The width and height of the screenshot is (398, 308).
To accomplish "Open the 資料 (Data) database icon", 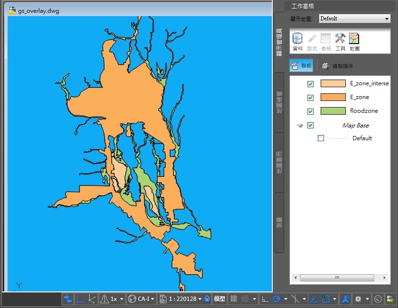I will point(297,42).
